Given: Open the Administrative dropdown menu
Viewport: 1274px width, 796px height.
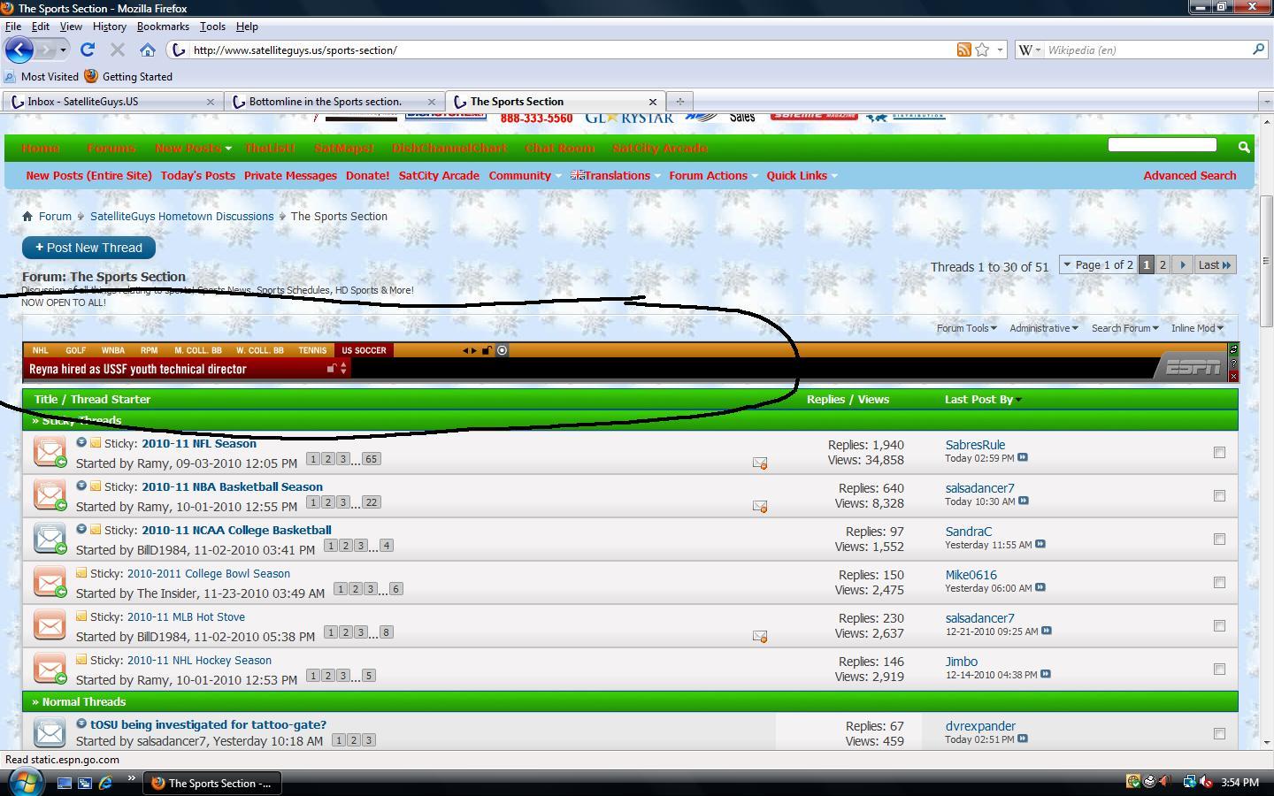Looking at the screenshot, I should (x=1044, y=328).
